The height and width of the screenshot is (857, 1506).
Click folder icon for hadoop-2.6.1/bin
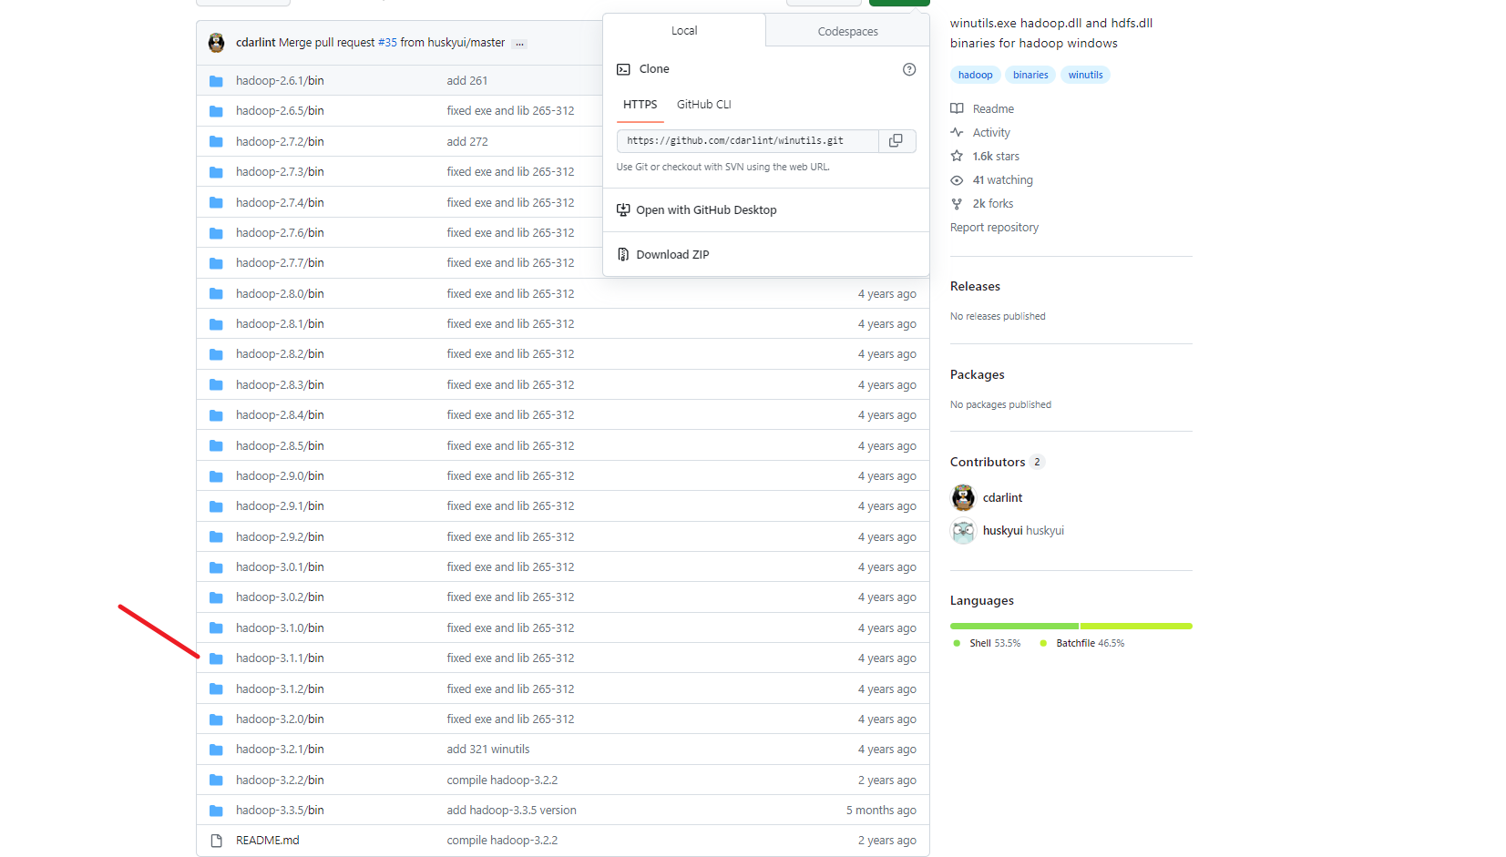point(216,81)
